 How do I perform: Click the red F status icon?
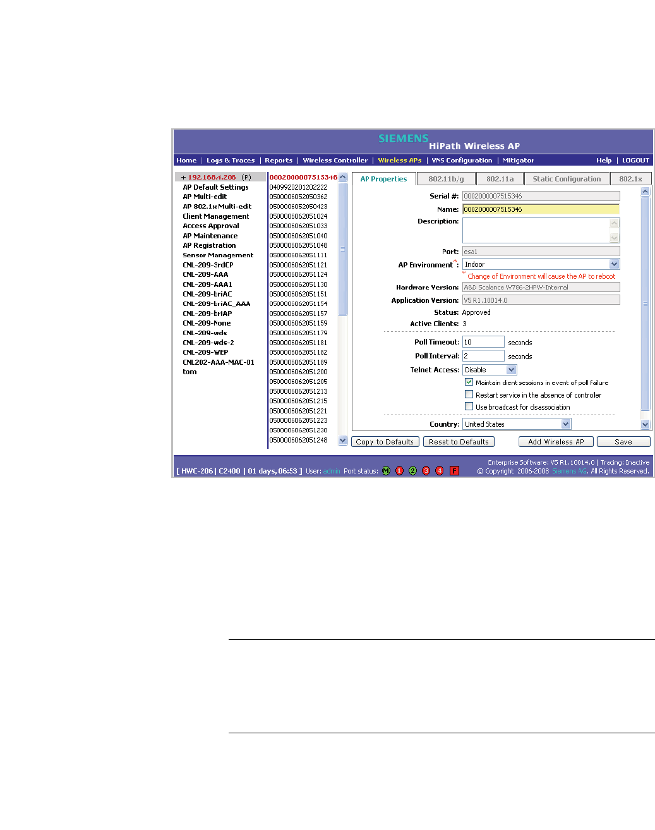tap(454, 471)
